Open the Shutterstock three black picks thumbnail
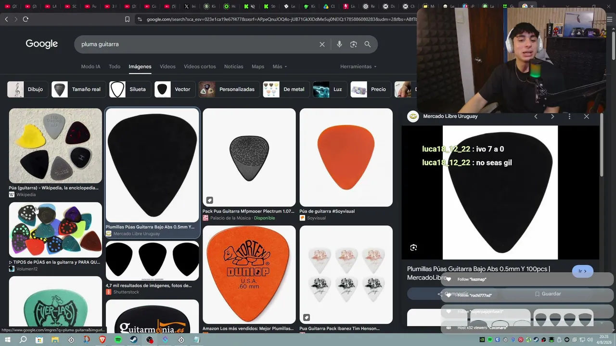This screenshot has width=616, height=346. pyautogui.click(x=152, y=260)
